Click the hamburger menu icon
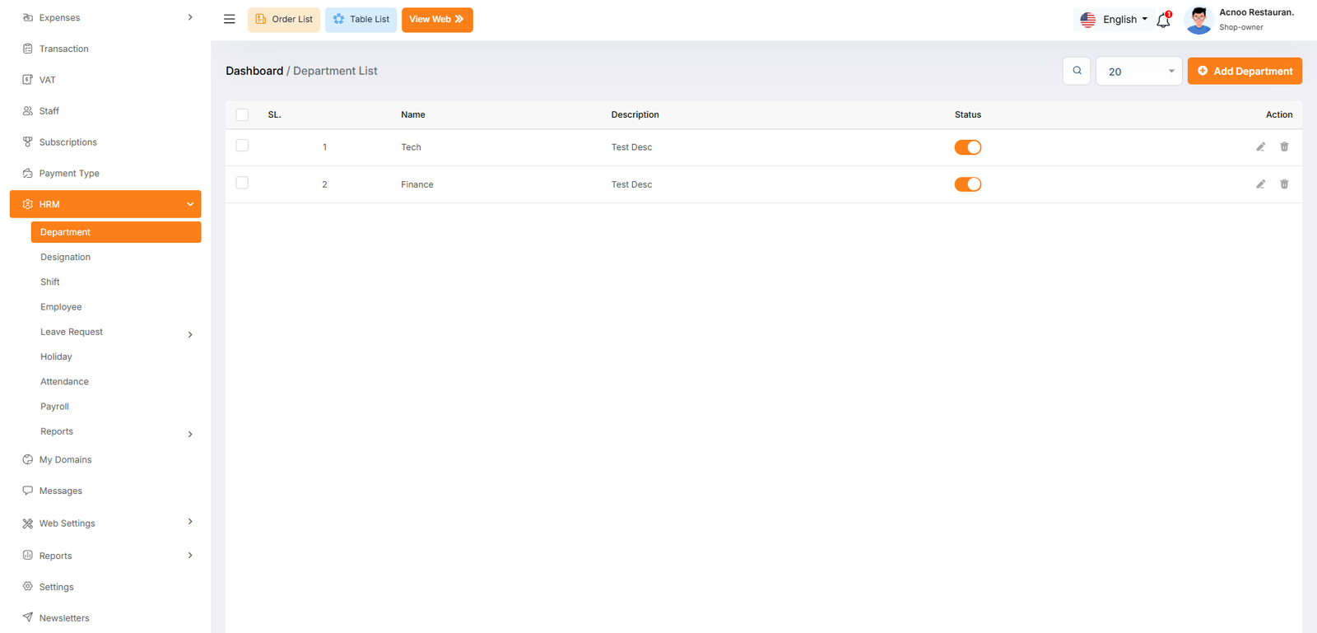 [x=230, y=19]
